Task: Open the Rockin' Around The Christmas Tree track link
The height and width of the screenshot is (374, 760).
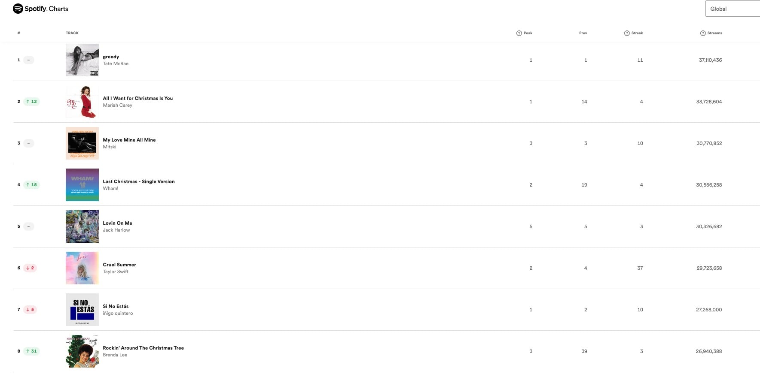Action: click(143, 348)
